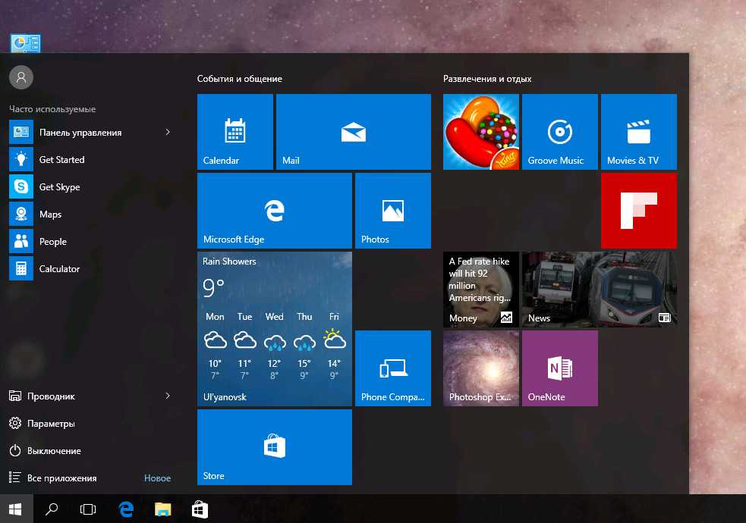The image size is (746, 523).
Task: Open the Movies & TV tile
Action: [x=638, y=132]
